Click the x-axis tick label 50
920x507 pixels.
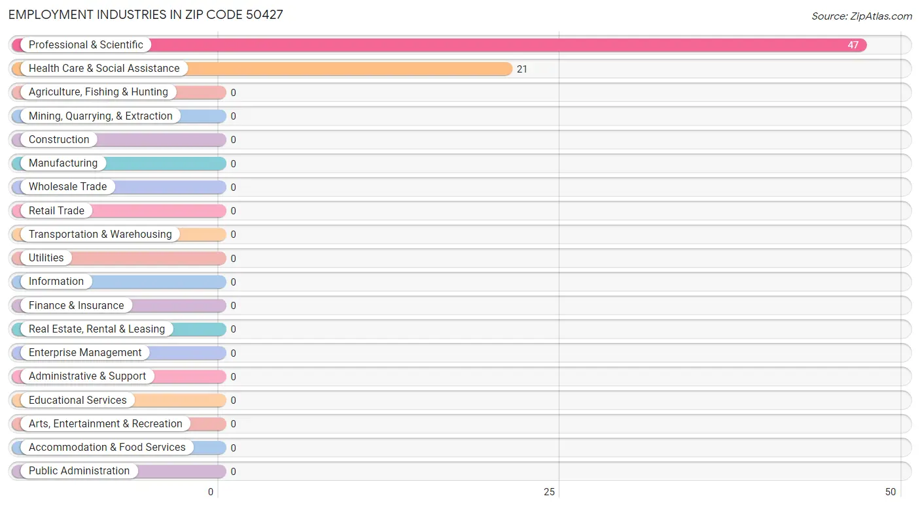point(891,492)
